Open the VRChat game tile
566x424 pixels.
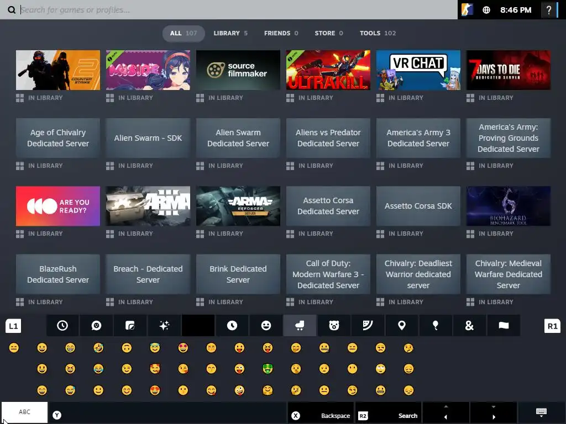click(x=418, y=70)
